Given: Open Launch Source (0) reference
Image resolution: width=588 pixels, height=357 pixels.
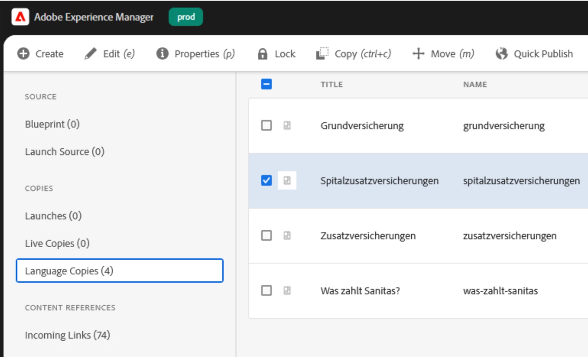Looking at the screenshot, I should pos(65,152).
